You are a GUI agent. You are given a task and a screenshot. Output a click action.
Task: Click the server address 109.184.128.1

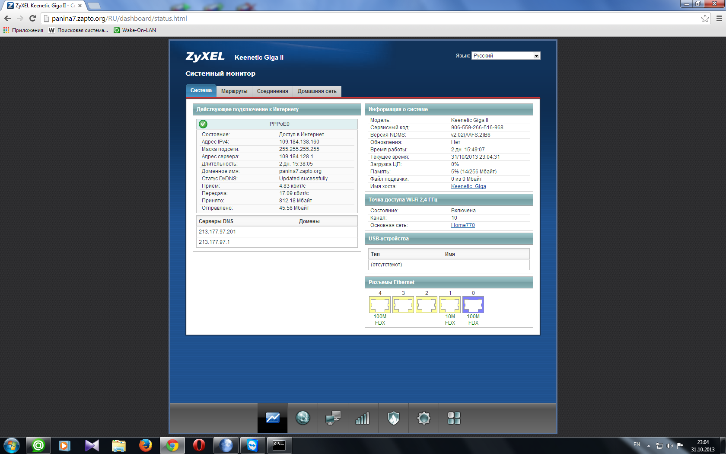tap(296, 157)
